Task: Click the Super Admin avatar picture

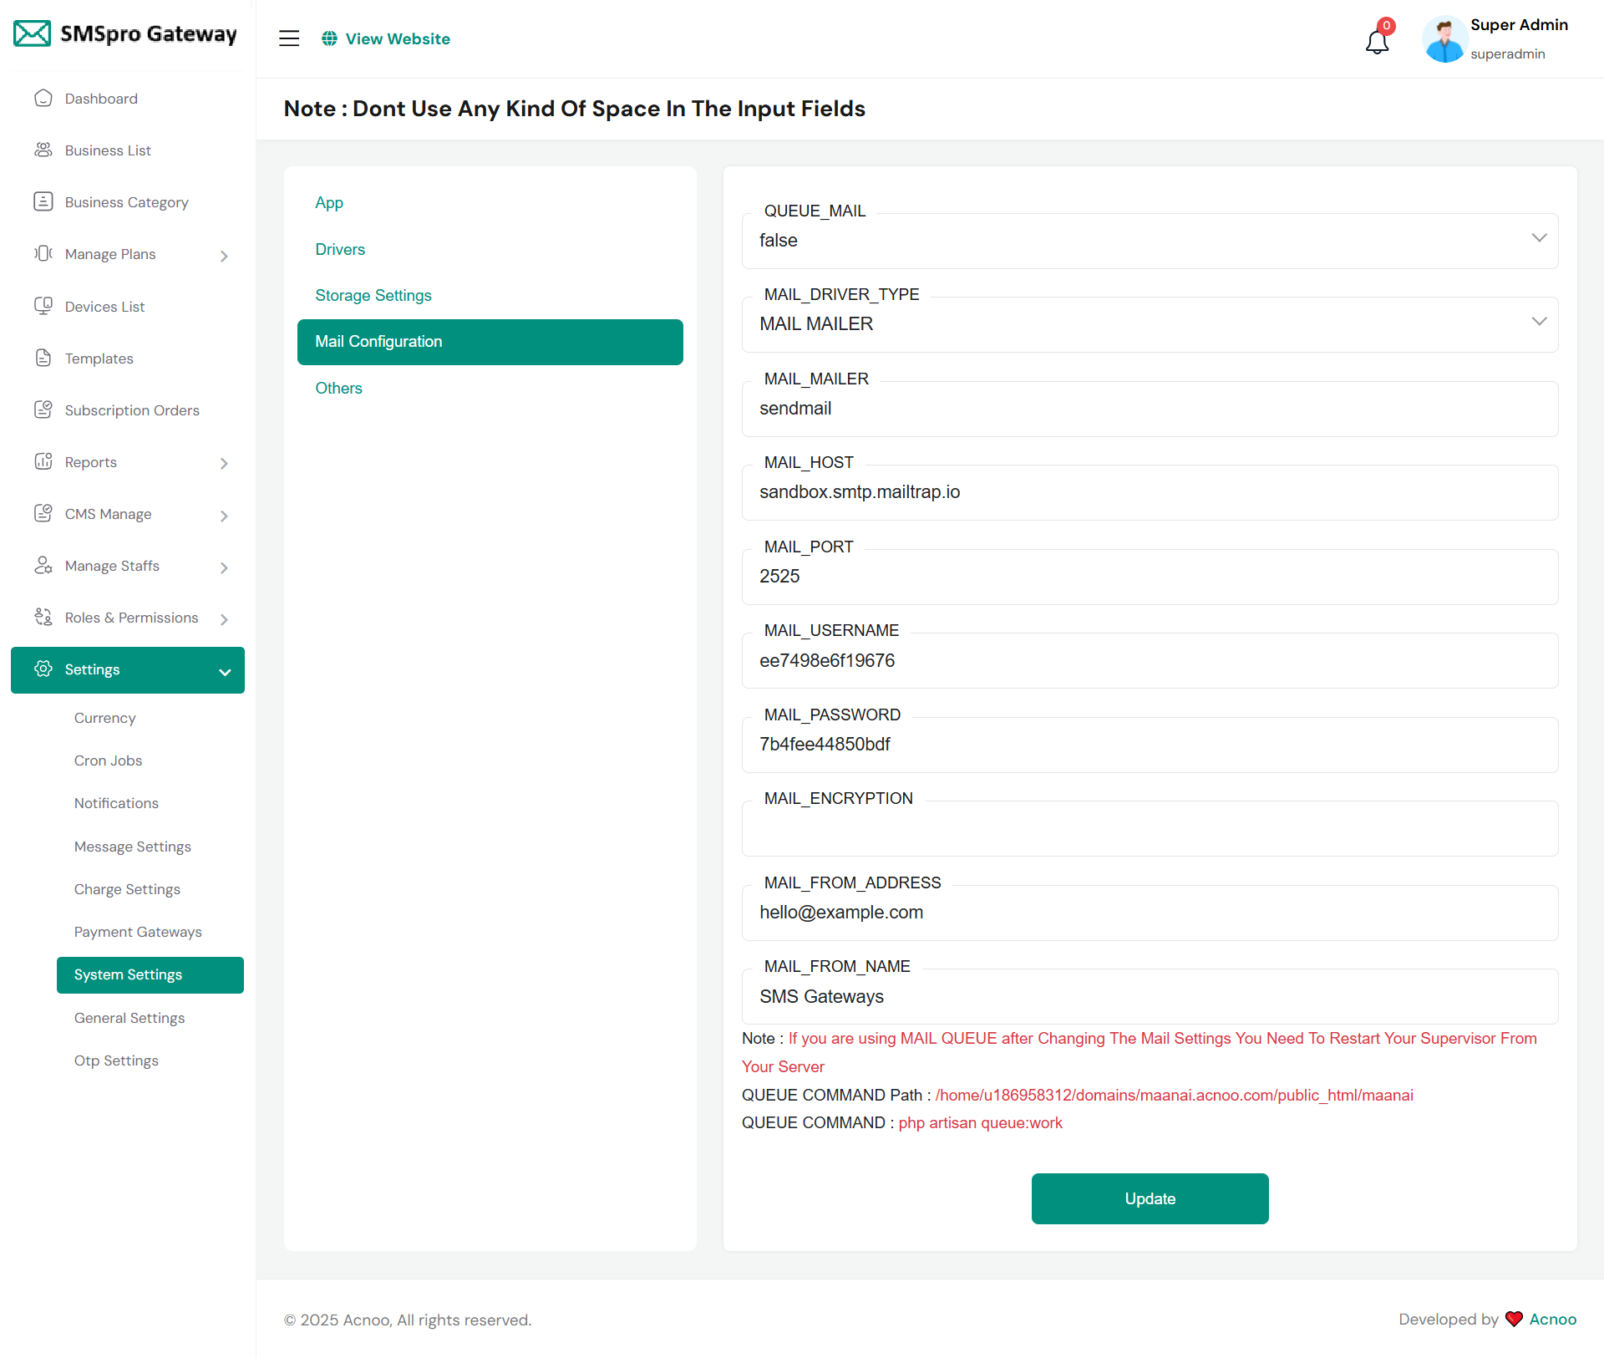Action: (1444, 39)
